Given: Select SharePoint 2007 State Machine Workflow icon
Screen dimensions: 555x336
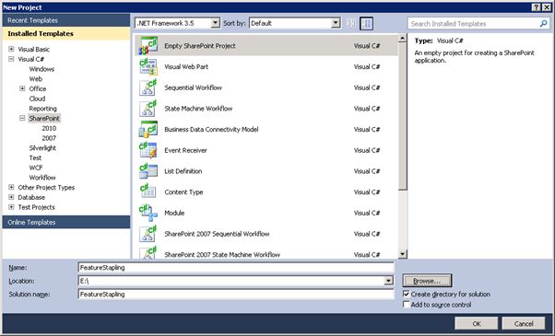Looking at the screenshot, I should point(148,252).
